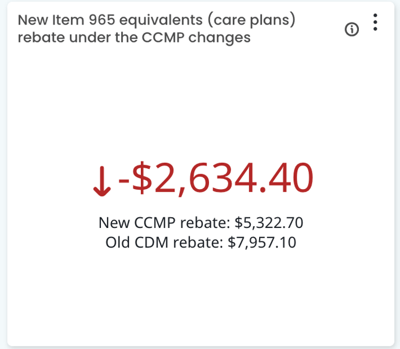
Task: Expand card actions with the vertical ellipsis
Action: click(375, 22)
